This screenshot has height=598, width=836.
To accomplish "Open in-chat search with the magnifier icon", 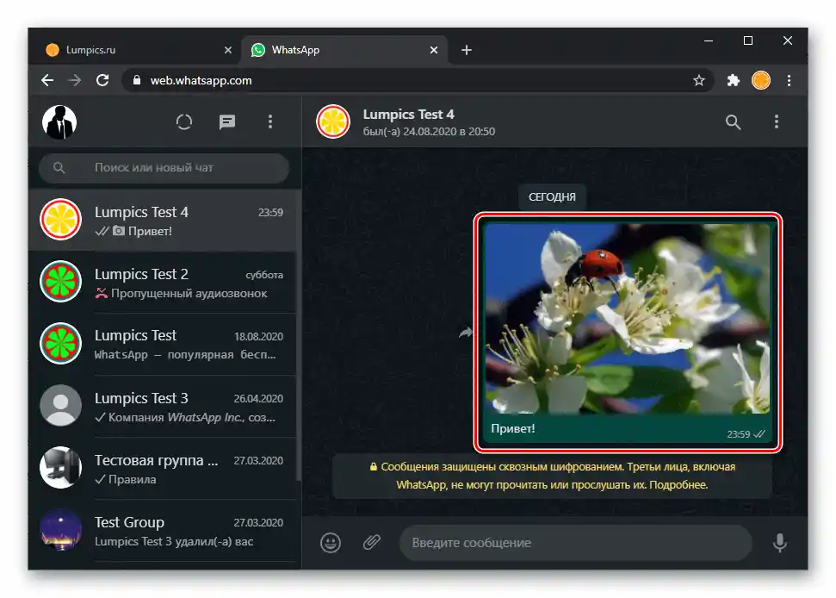I will [x=733, y=122].
